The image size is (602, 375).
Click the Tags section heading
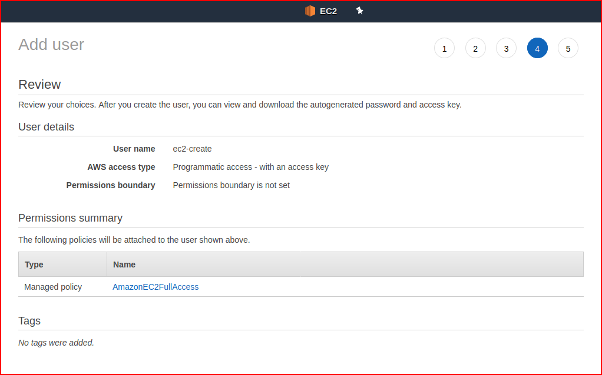pyautogui.click(x=29, y=321)
